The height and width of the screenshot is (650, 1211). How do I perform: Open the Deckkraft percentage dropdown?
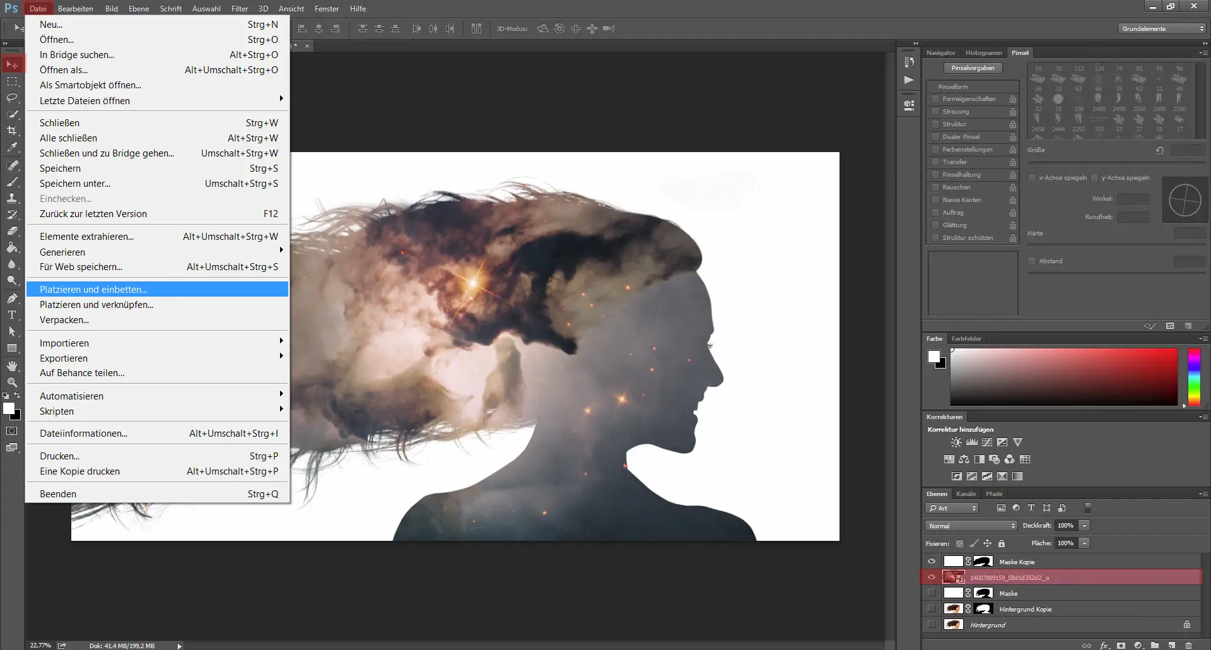pos(1085,525)
